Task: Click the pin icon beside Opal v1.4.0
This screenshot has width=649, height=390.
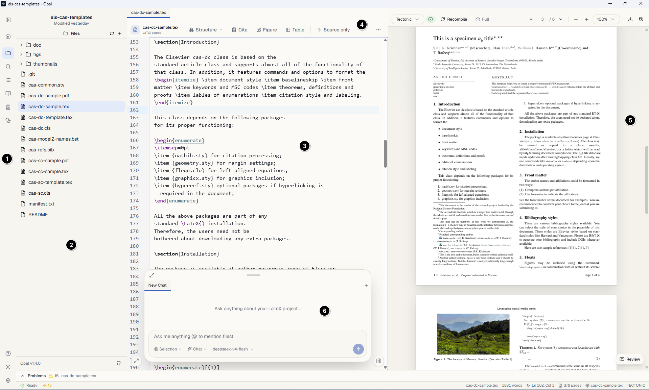Action: 119,363
